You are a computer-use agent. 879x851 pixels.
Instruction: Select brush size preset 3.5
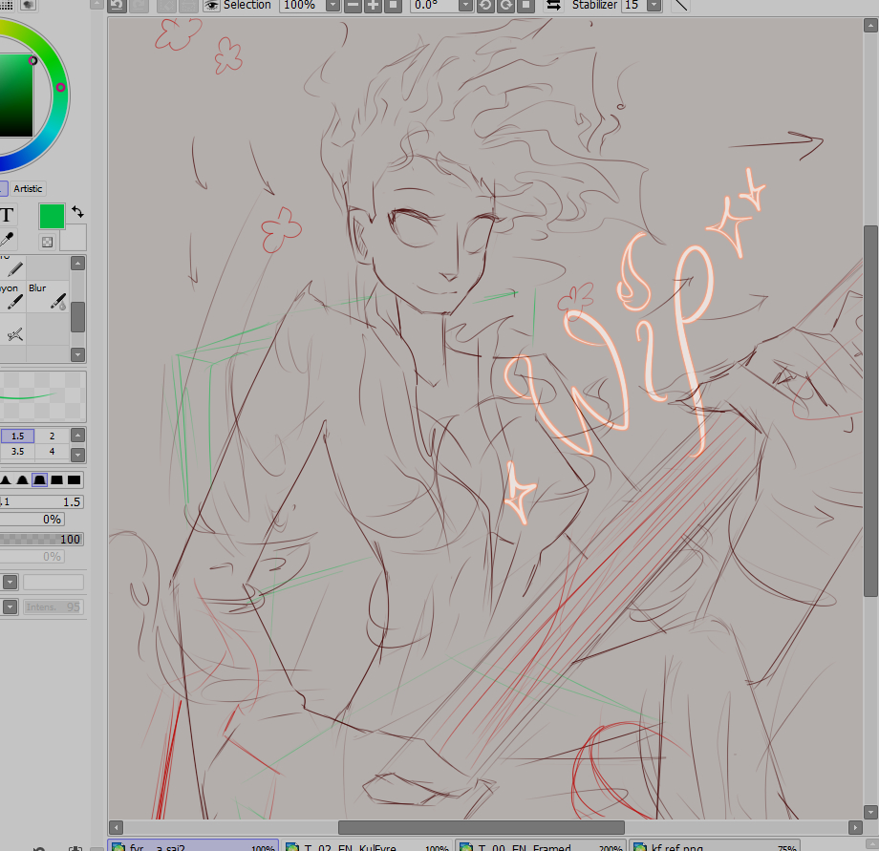coord(17,451)
